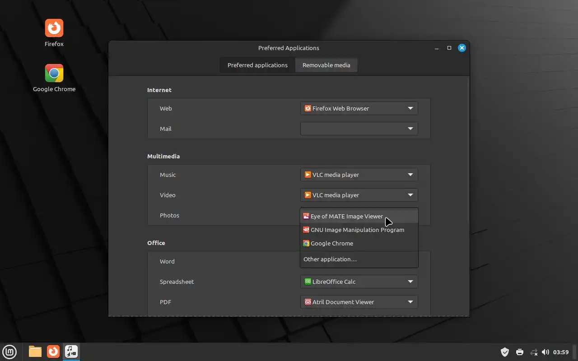The width and height of the screenshot is (578, 361).
Task: Click the Photos row label
Action: pyautogui.click(x=169, y=215)
